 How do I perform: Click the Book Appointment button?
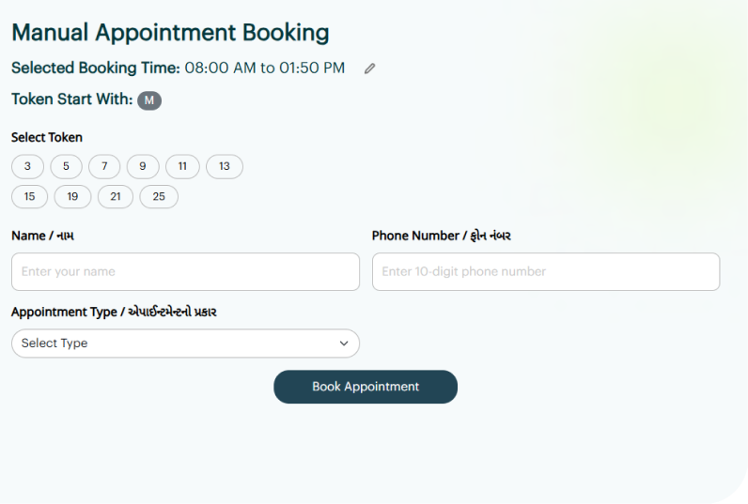(x=366, y=387)
